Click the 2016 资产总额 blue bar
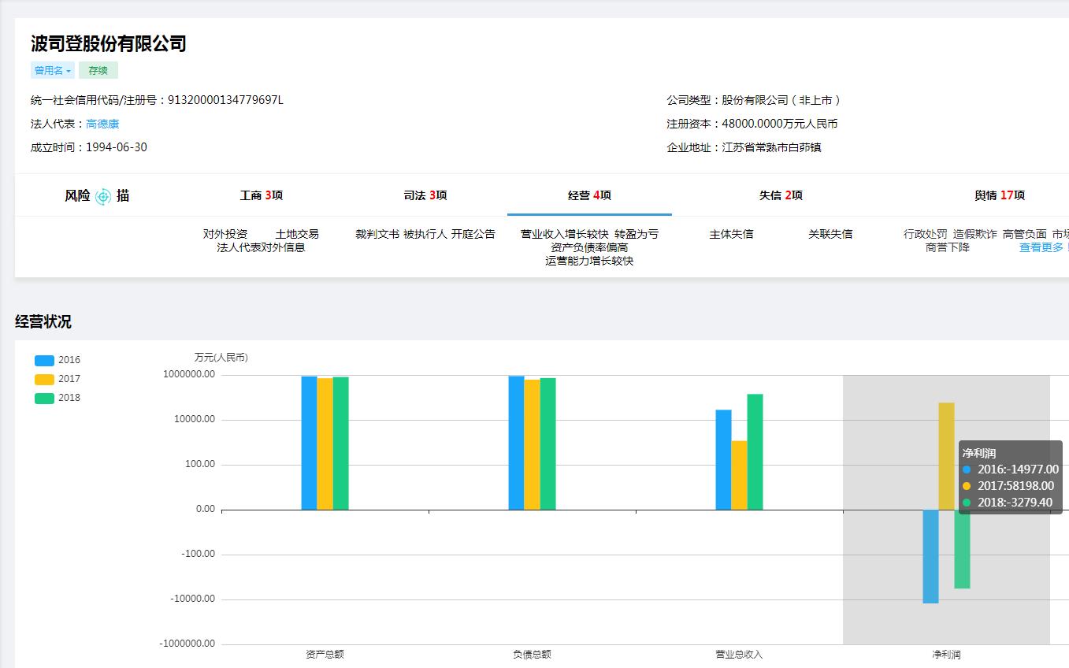The height and width of the screenshot is (668, 1069). [309, 443]
